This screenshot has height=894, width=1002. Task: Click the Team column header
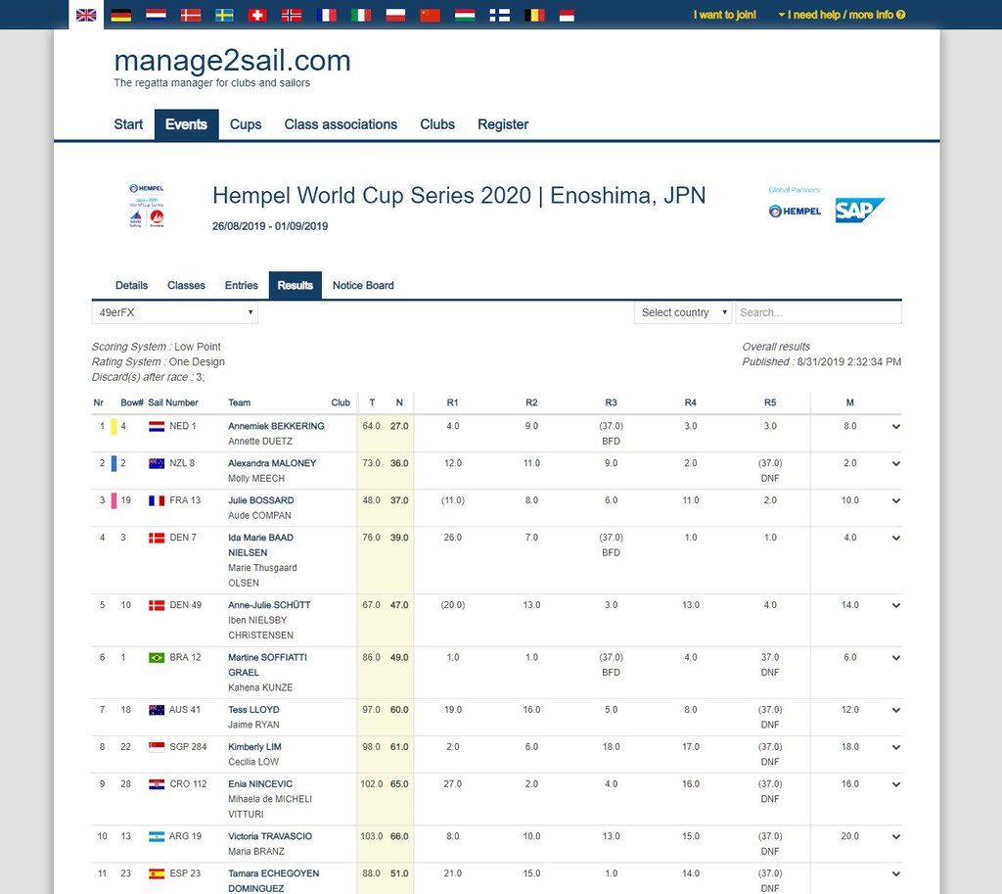pyautogui.click(x=239, y=402)
